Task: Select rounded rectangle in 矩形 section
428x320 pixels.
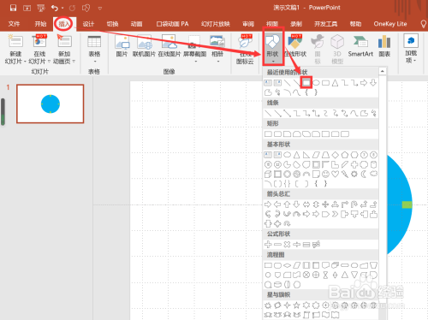Action: point(277,134)
